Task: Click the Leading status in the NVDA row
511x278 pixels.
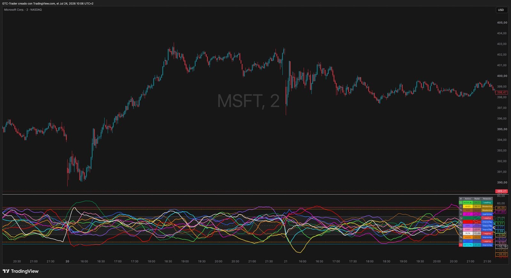Action: coord(487,203)
